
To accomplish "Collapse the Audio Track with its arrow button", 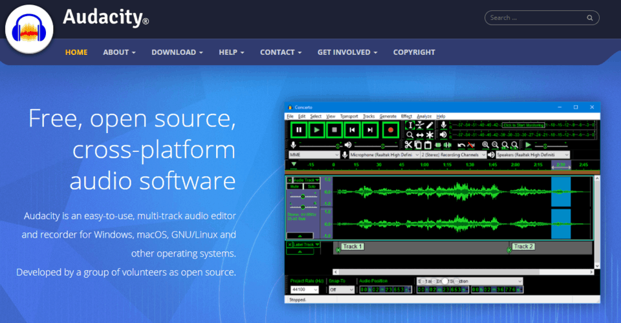I will click(300, 236).
